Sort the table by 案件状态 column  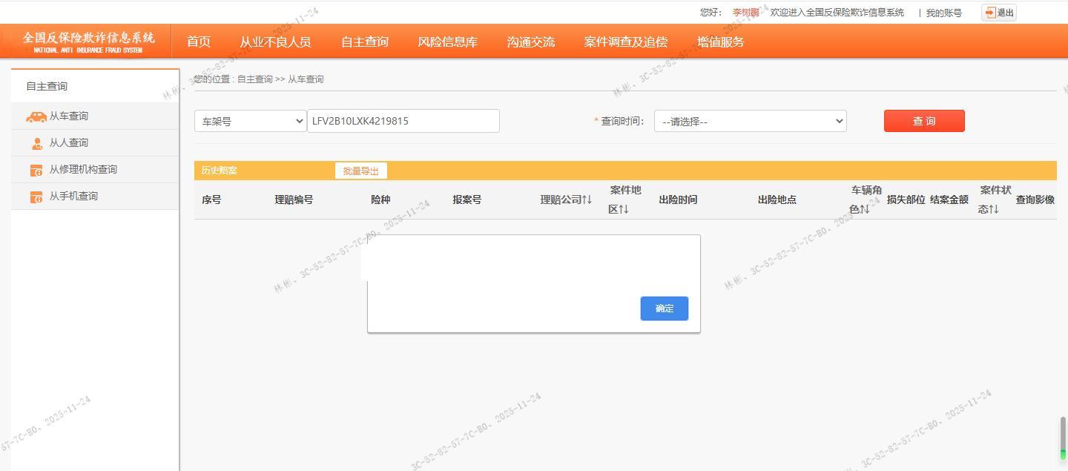(x=994, y=200)
